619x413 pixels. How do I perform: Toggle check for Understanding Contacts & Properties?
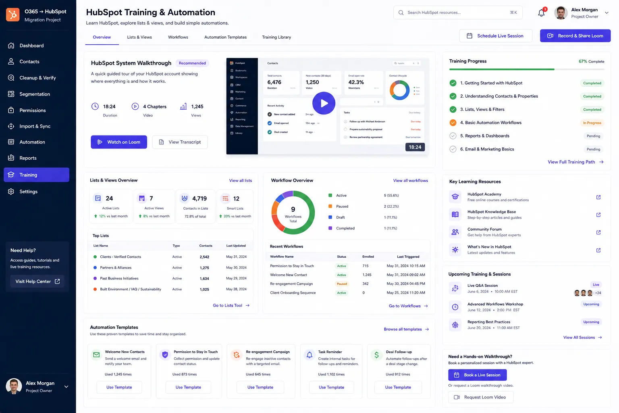(x=453, y=96)
